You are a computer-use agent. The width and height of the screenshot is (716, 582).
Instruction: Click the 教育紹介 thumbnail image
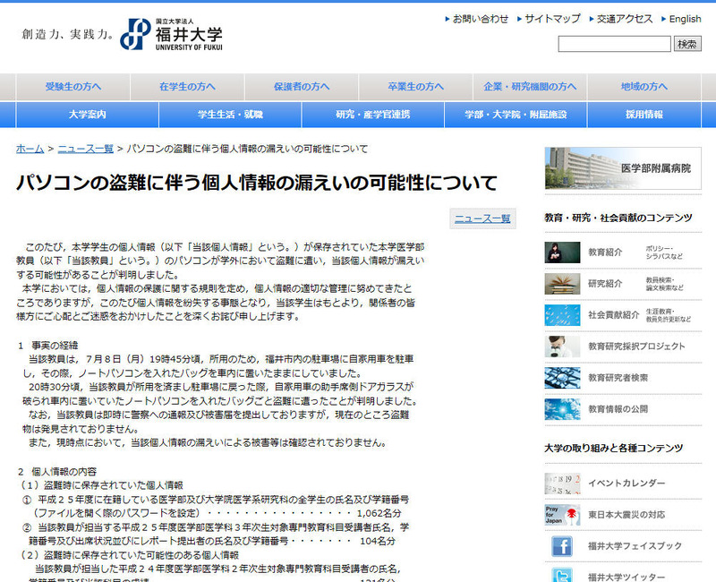pos(562,252)
